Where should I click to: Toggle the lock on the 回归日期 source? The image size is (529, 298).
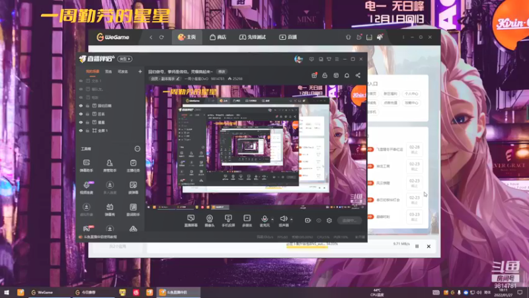click(x=88, y=106)
